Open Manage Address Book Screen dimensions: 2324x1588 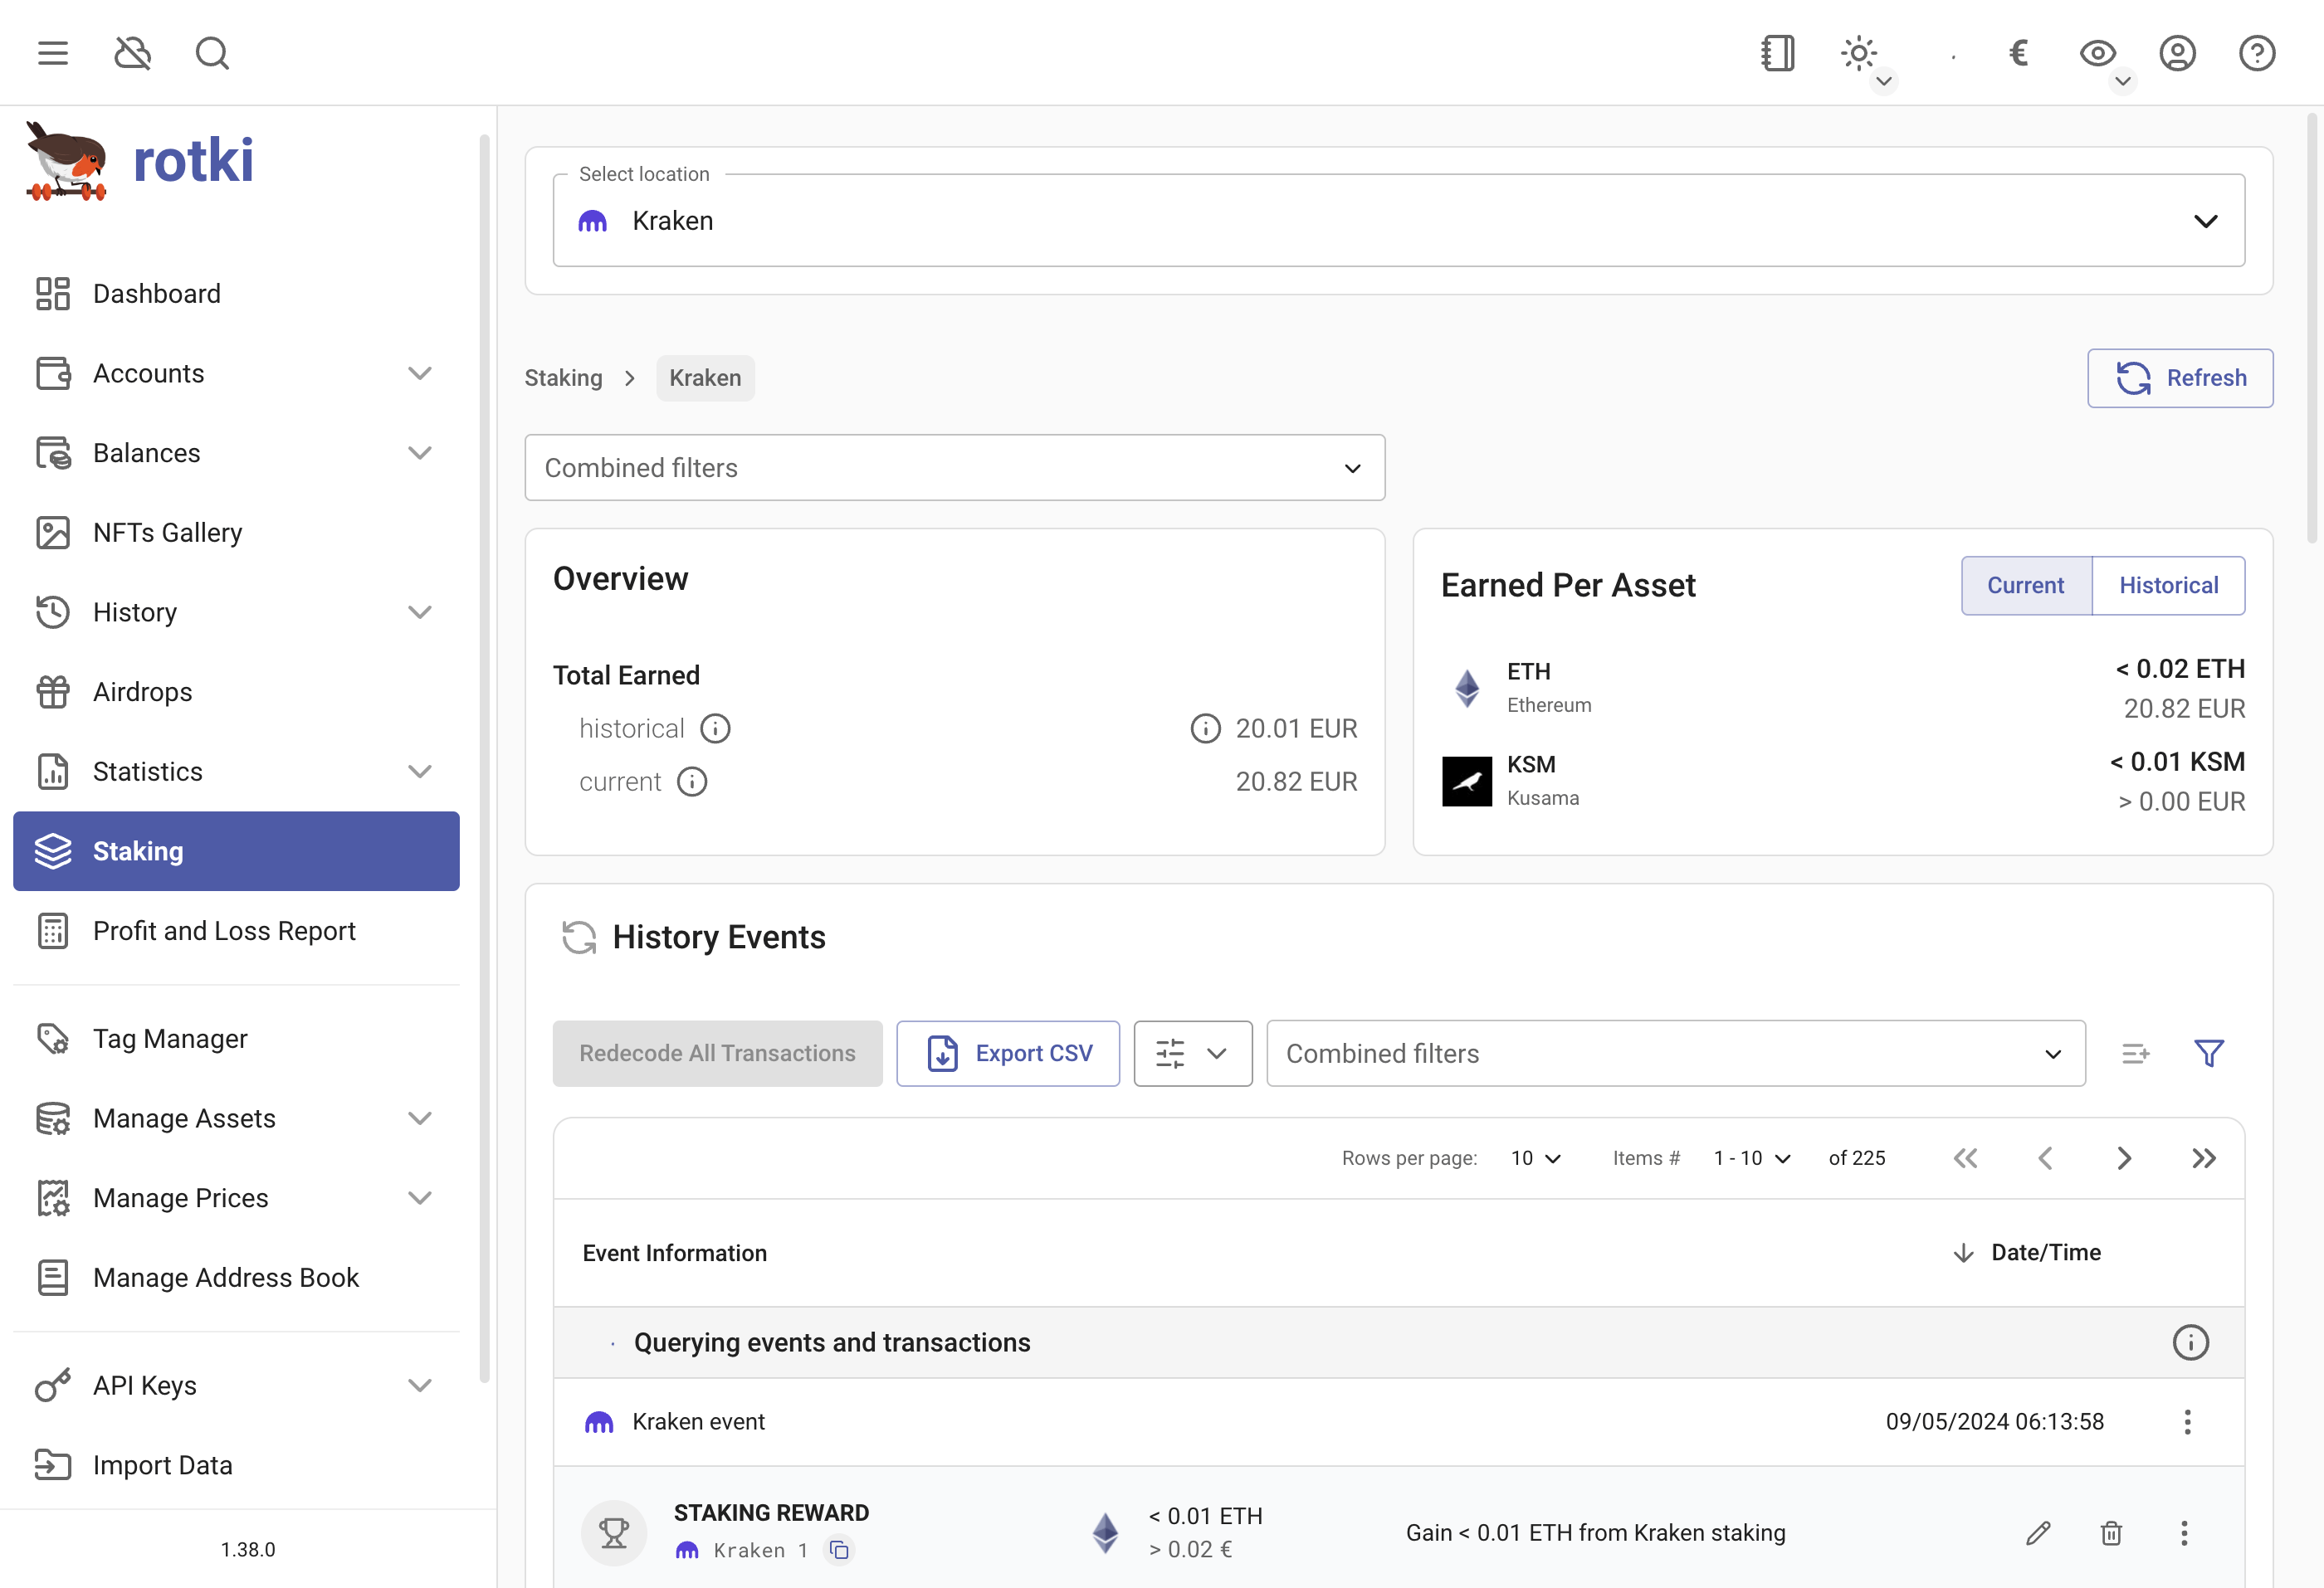tap(236, 1277)
